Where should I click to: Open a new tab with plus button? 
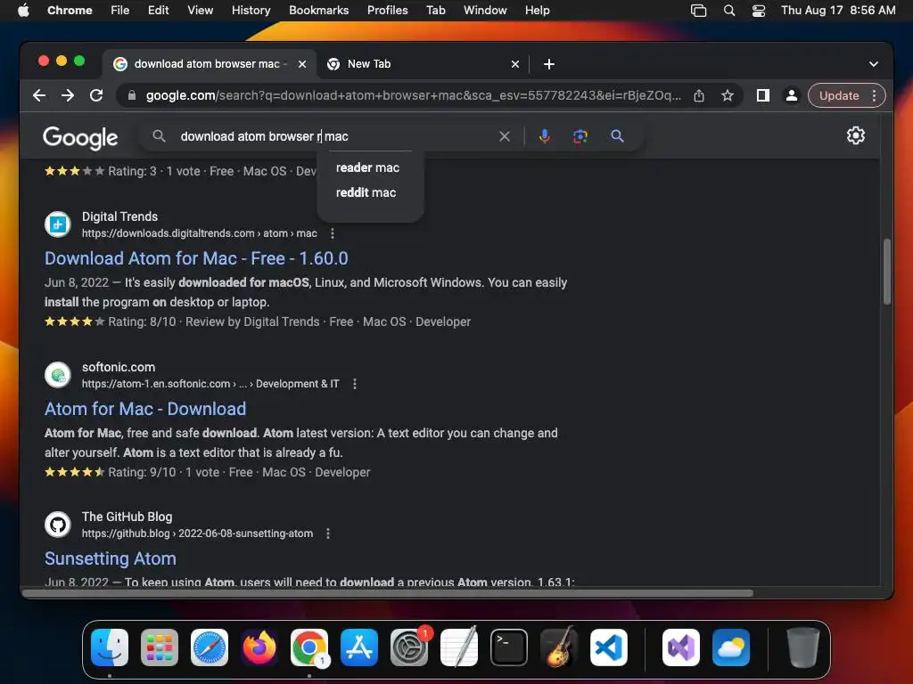coord(548,64)
